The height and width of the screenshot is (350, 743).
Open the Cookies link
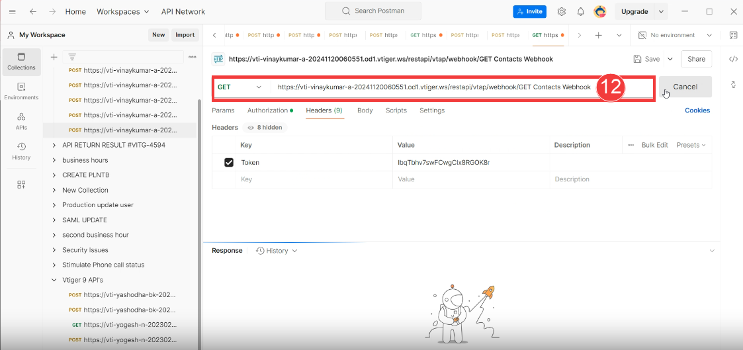[697, 110]
